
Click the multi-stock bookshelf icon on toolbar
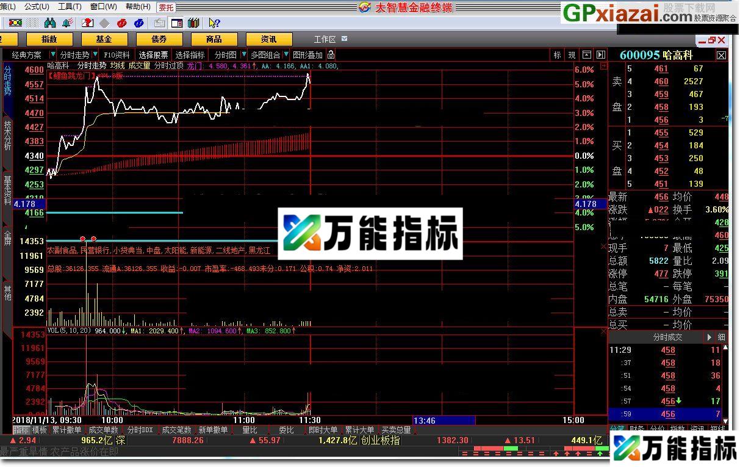[x=194, y=23]
